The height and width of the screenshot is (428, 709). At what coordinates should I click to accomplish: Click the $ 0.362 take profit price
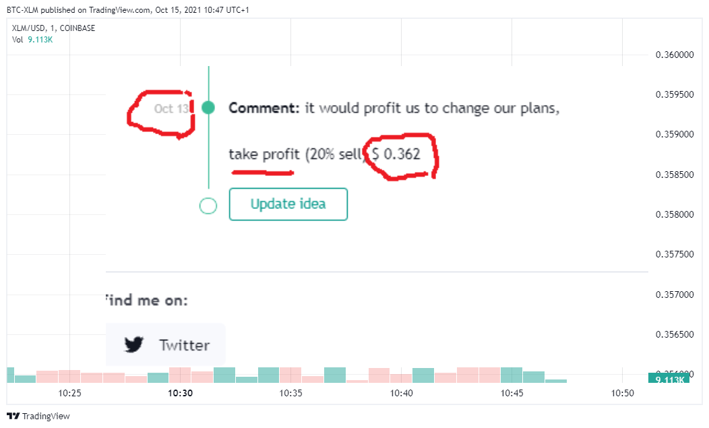click(396, 154)
